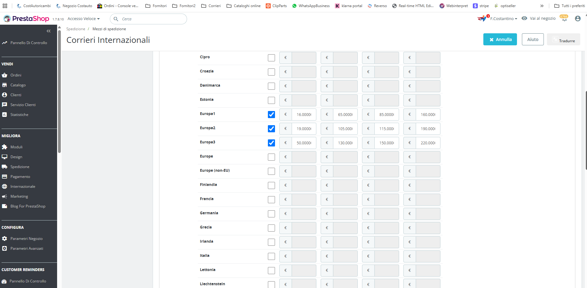This screenshot has width=587, height=288.
Task: Click the Pannello Di Controllo trend icon
Action: tap(4, 43)
